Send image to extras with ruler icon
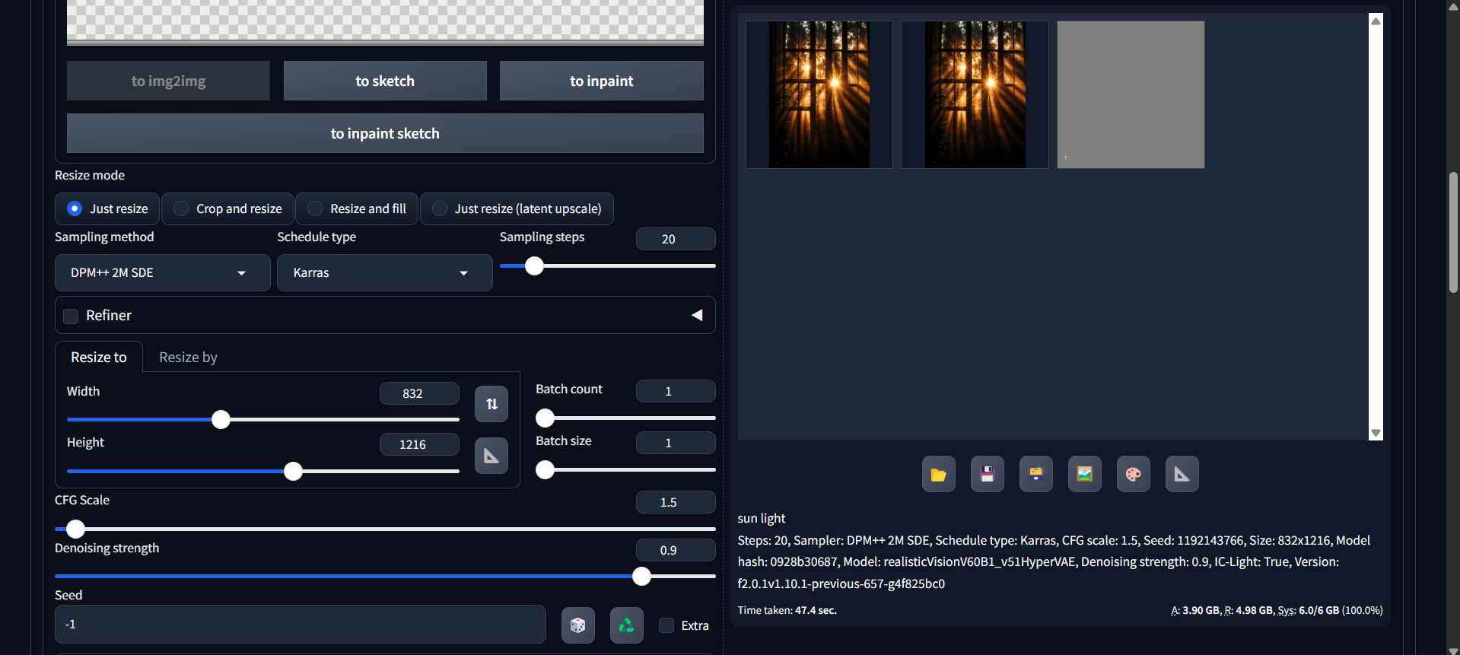Viewport: 1460px width, 655px height. pyautogui.click(x=1182, y=475)
